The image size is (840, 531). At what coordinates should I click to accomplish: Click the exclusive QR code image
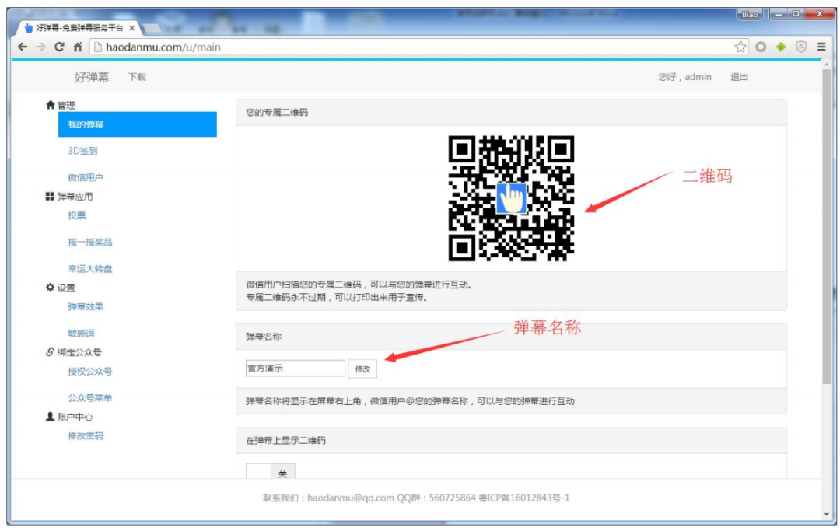coord(511,198)
